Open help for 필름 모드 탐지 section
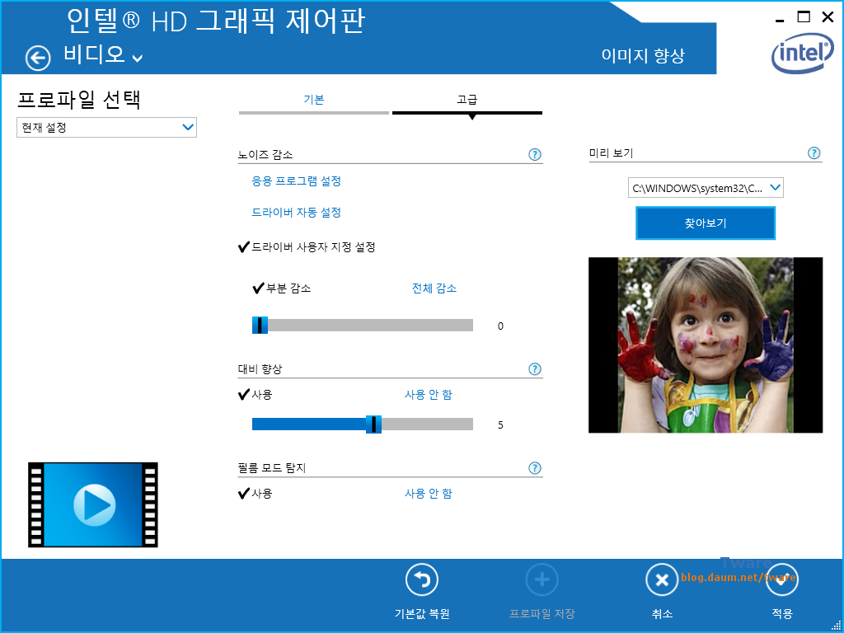 tap(534, 468)
